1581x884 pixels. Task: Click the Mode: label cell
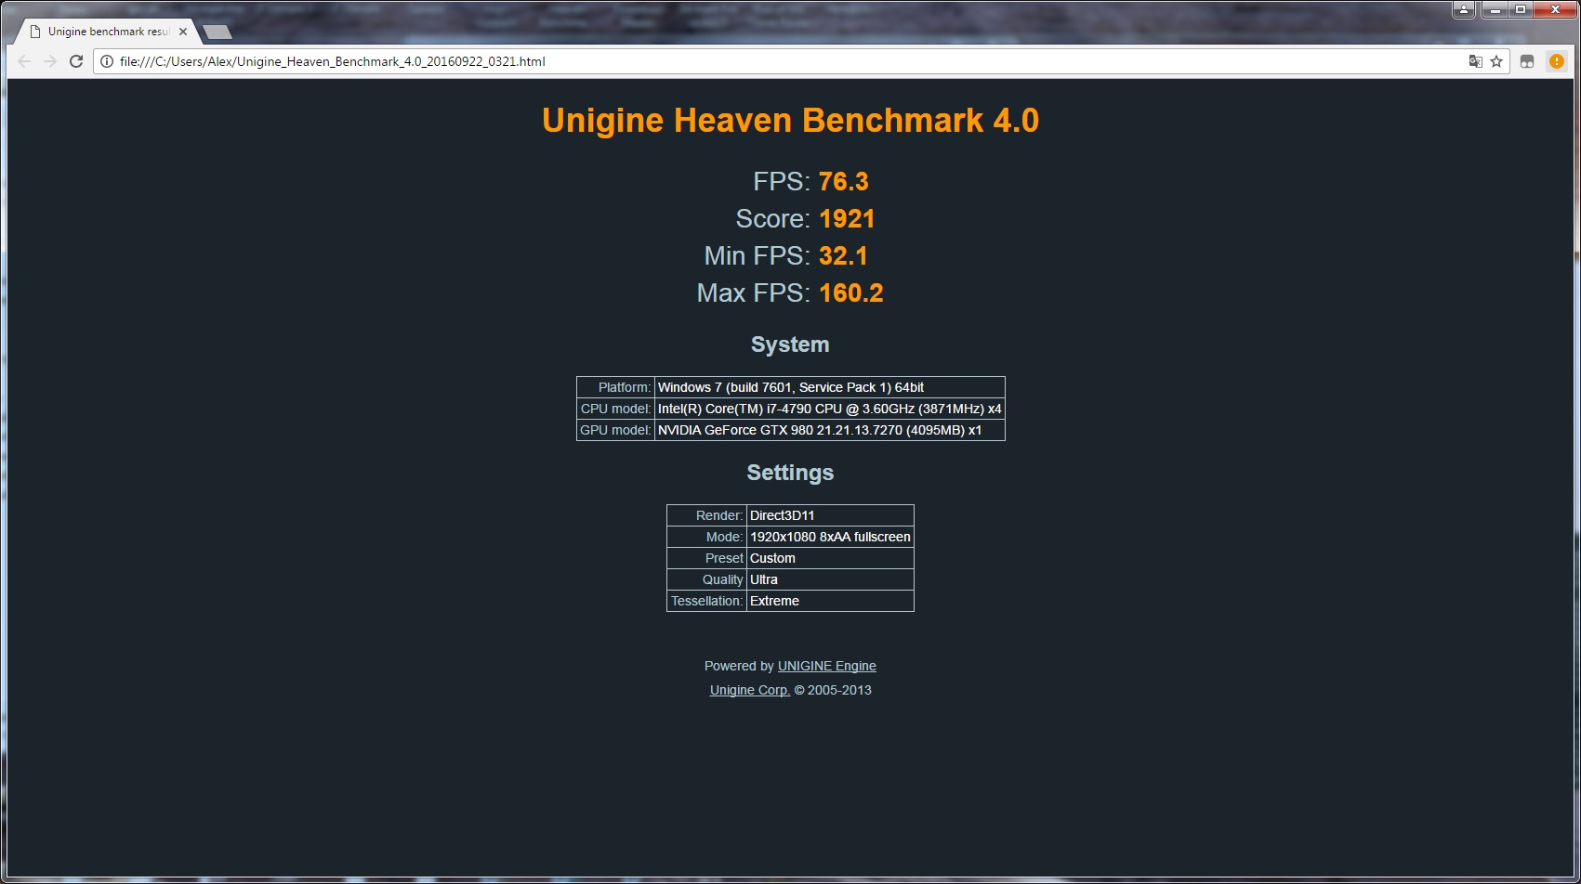706,537
